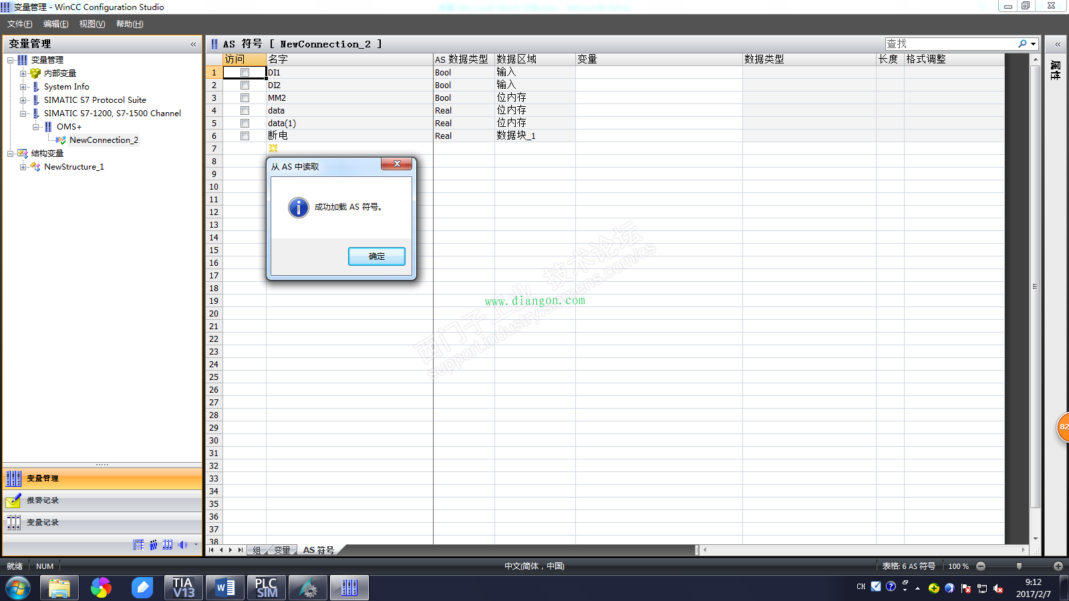This screenshot has height=601, width=1069.
Task: Open PLC SIM from the taskbar
Action: coord(266,588)
